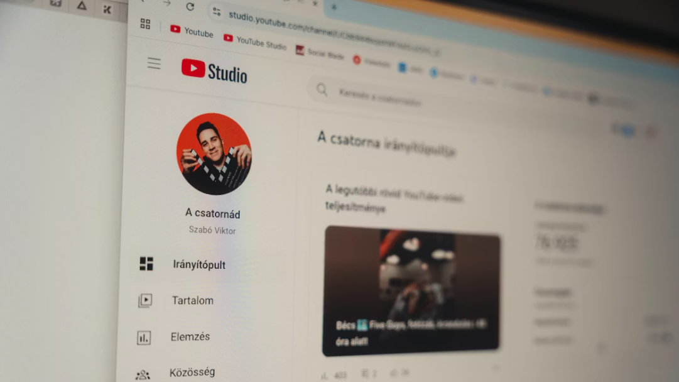Click the Közösség people icon
The image size is (679, 382).
click(143, 374)
